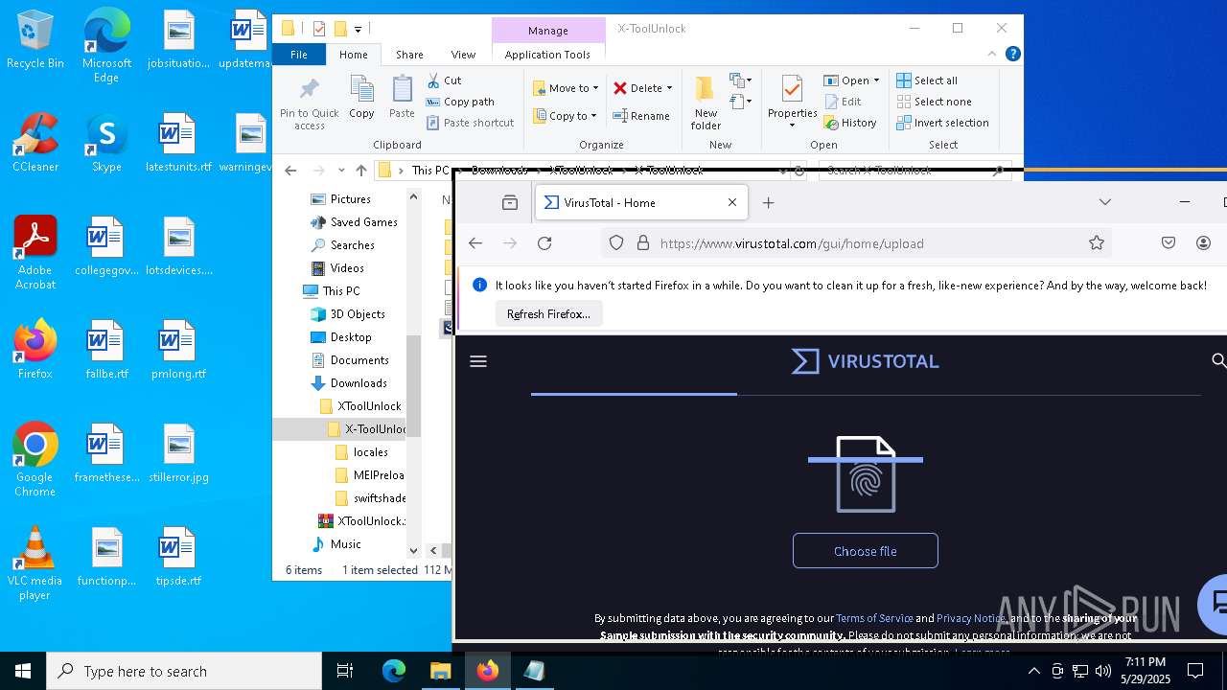Switch to the Share ribbon tab
The image size is (1227, 690).
pos(409,55)
